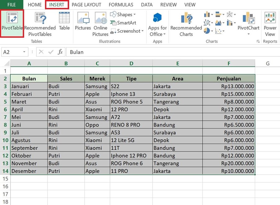Insert a SmartArt graphic
The image size is (280, 205).
click(123, 23)
